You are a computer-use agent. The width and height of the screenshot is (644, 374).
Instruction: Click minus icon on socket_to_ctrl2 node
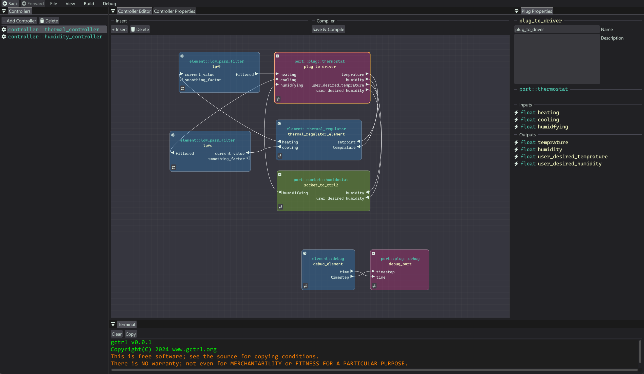tap(280, 174)
